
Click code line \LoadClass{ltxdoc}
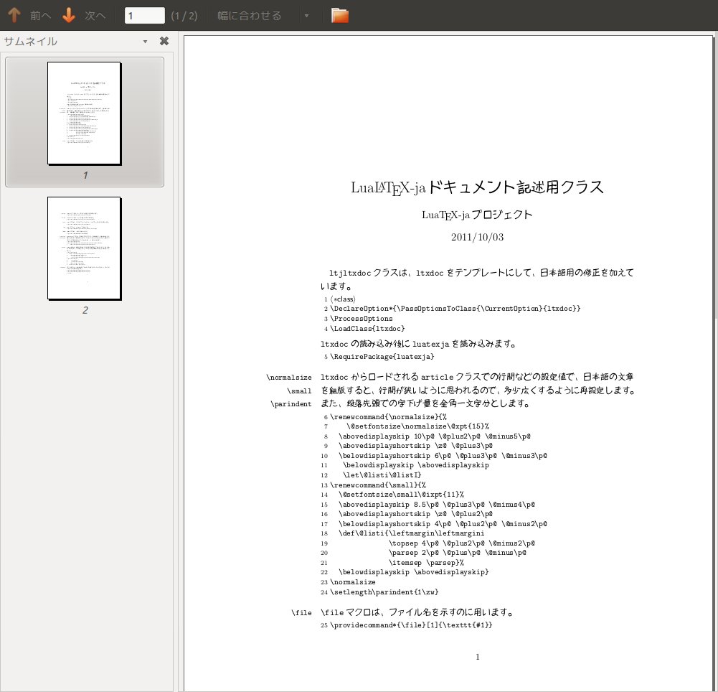click(x=367, y=329)
